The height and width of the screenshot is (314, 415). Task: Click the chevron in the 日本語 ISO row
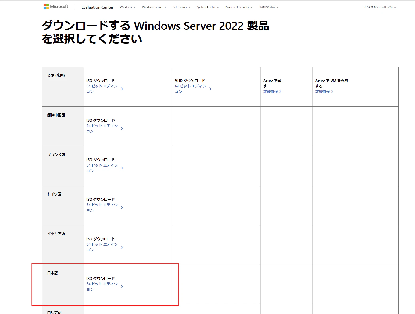pos(122,287)
